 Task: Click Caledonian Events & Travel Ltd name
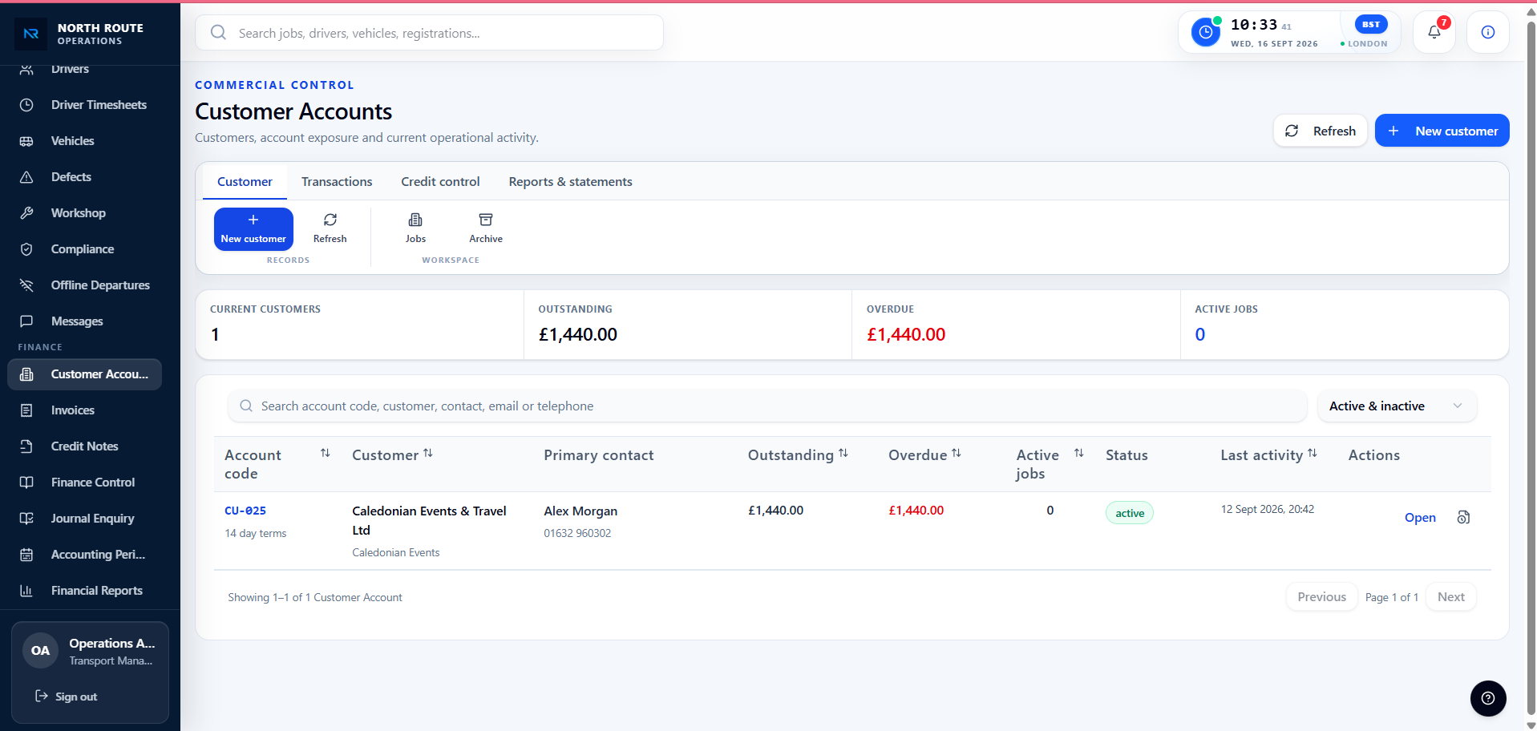tap(429, 520)
